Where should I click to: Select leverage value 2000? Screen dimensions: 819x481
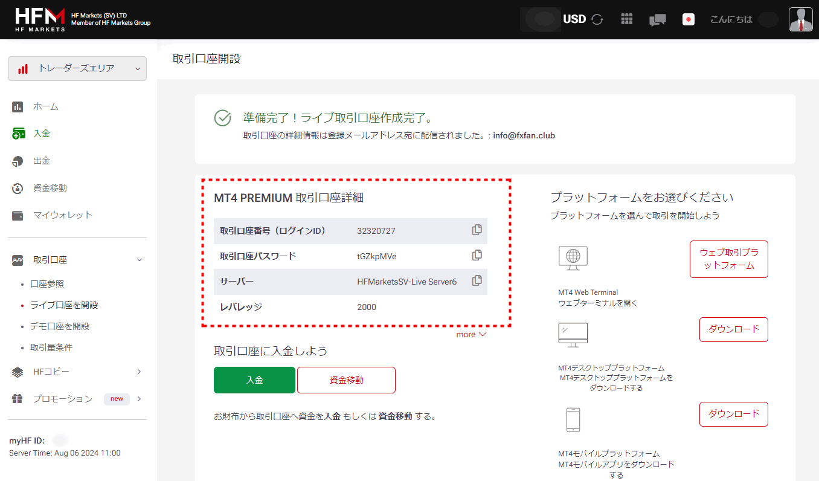tap(367, 307)
